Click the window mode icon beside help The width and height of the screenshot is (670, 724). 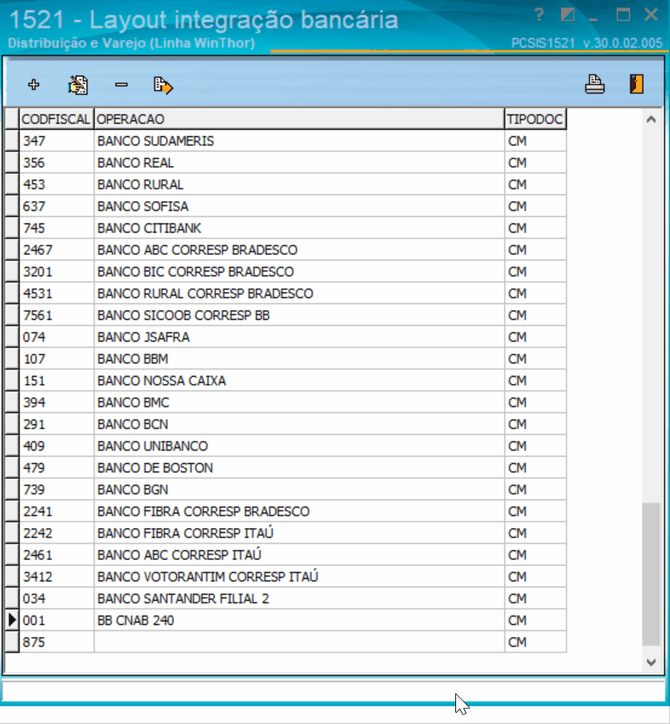567,15
